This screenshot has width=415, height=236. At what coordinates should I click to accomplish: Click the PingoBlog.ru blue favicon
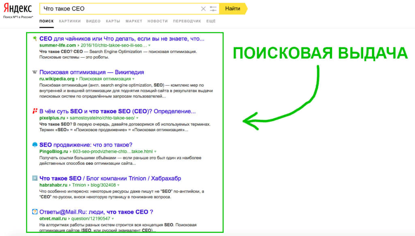click(35, 145)
